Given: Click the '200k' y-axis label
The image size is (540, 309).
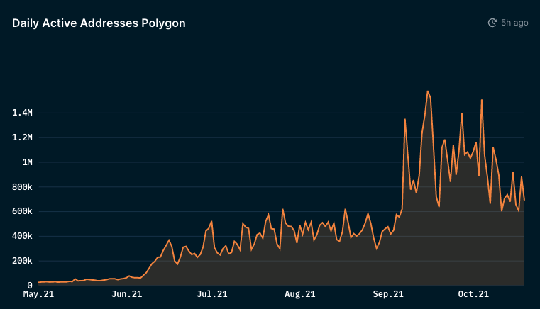Looking at the screenshot, I should point(23,261).
